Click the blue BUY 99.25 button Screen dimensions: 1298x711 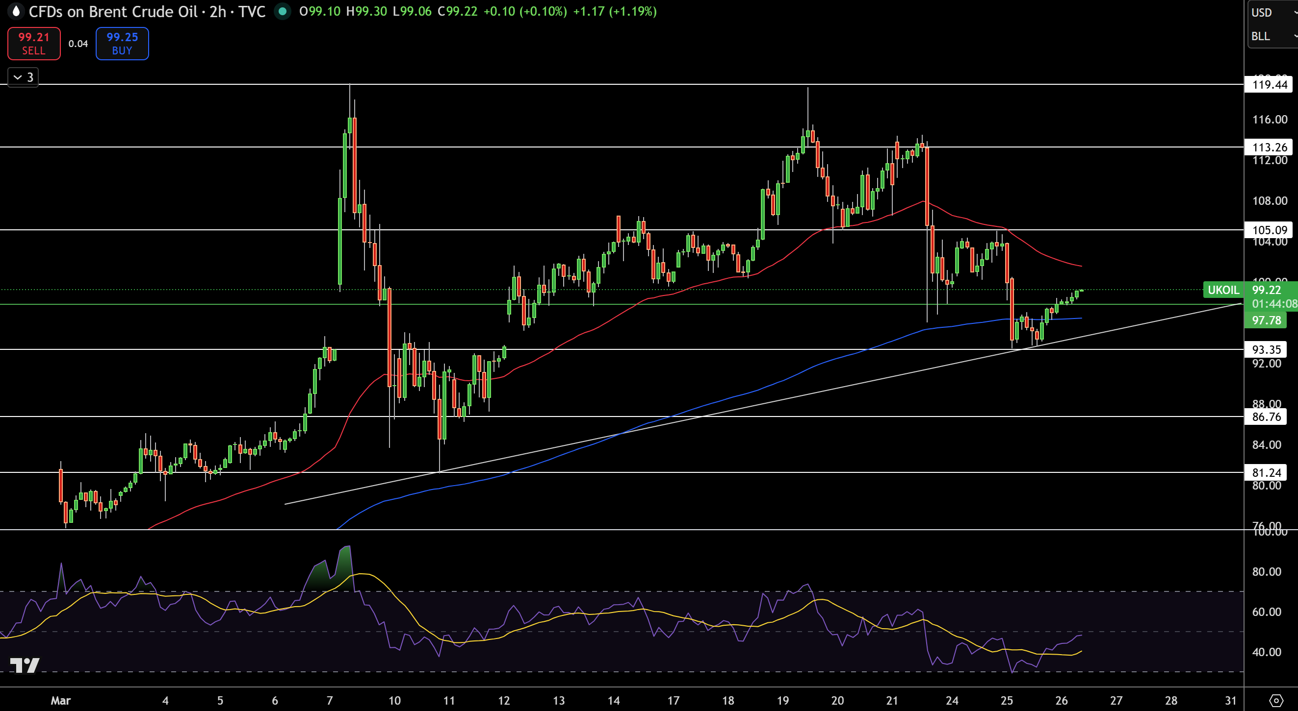click(x=122, y=43)
